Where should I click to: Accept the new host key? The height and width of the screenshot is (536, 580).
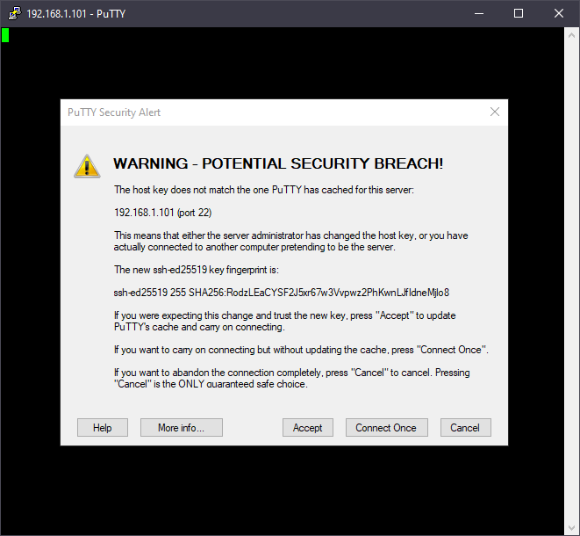(308, 427)
